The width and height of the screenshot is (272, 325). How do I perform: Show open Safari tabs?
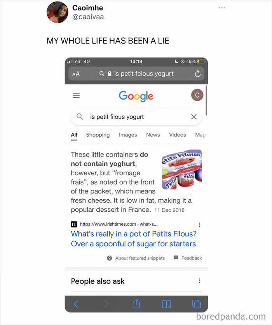pos(197,304)
